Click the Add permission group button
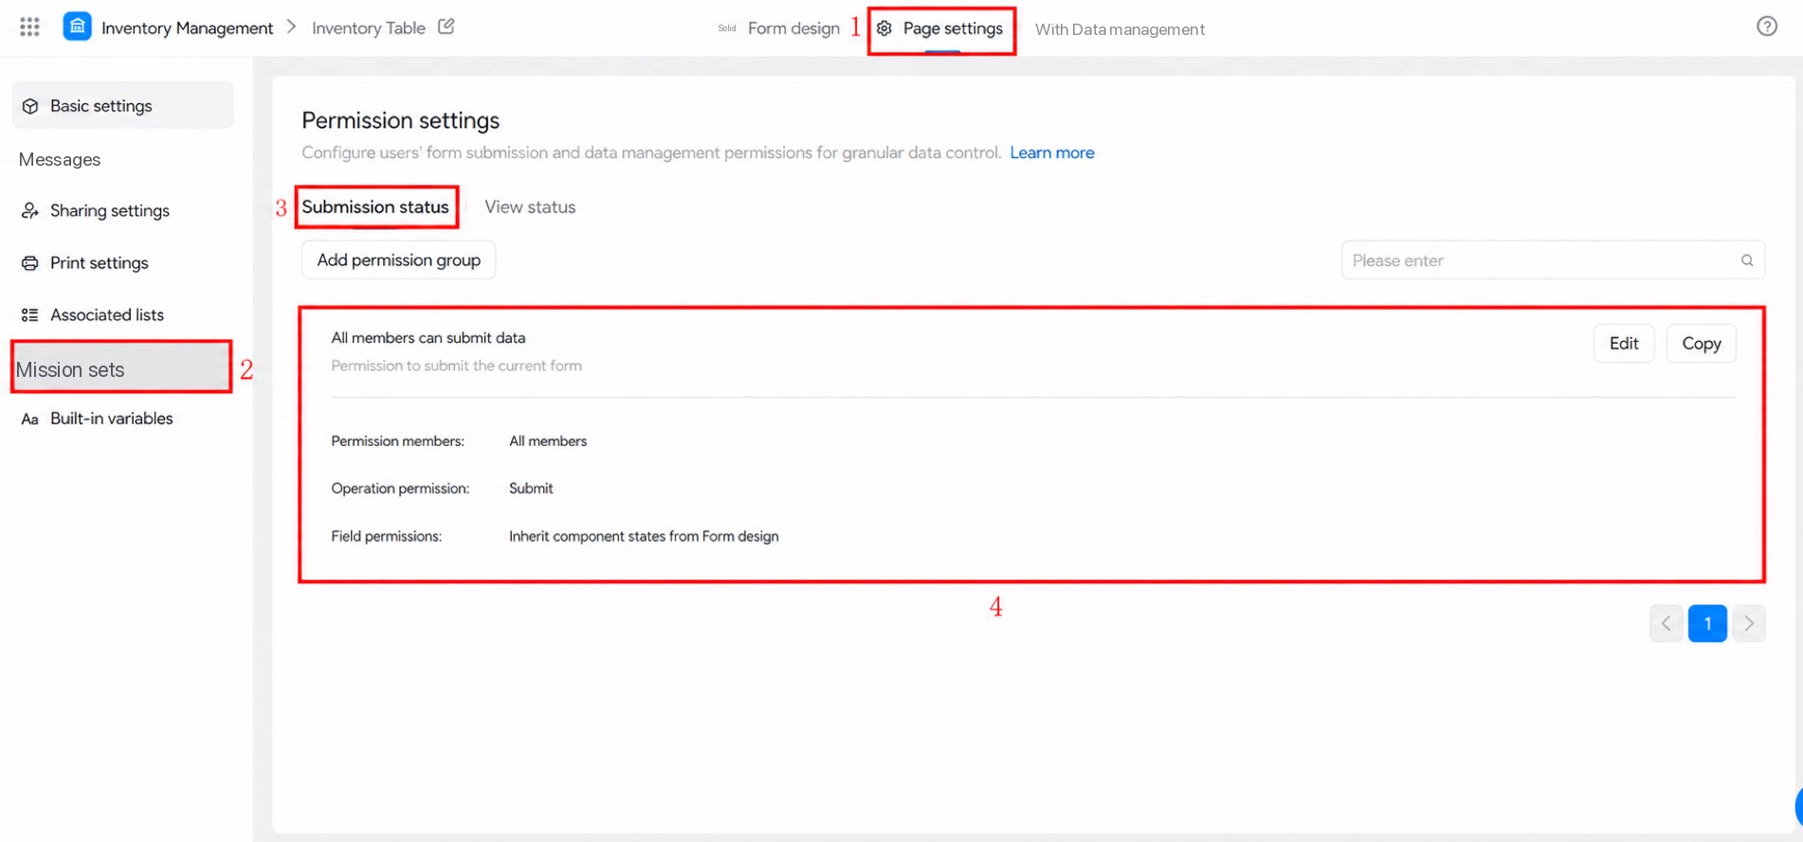The height and width of the screenshot is (842, 1803). (398, 260)
